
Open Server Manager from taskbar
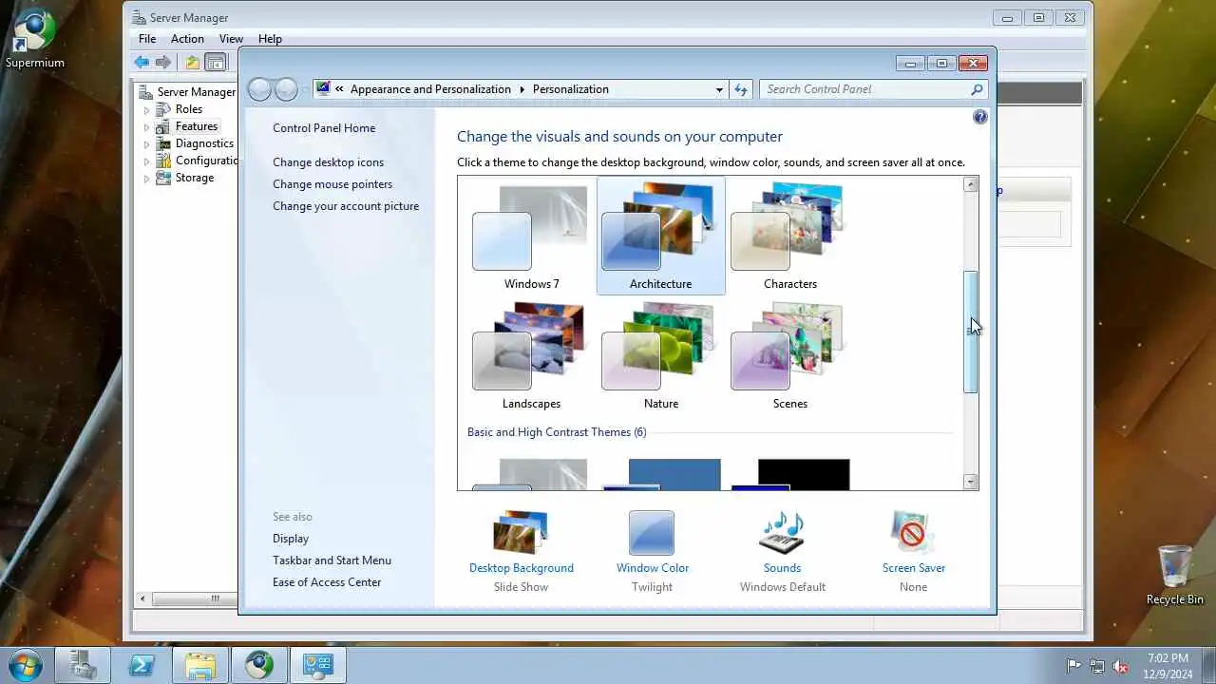pos(83,665)
